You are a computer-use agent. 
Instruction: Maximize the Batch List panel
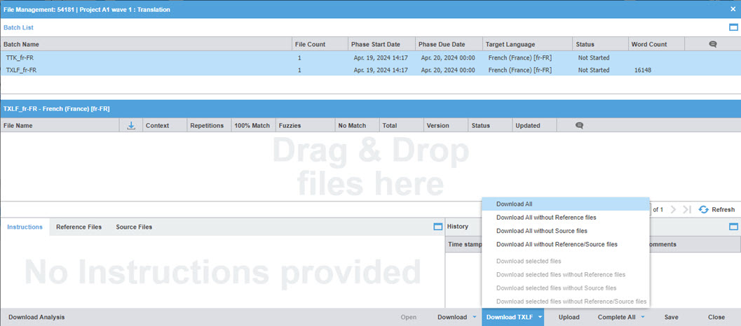point(733,27)
